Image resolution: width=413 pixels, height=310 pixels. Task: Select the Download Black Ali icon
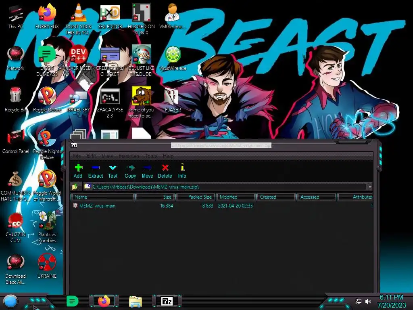click(x=16, y=269)
